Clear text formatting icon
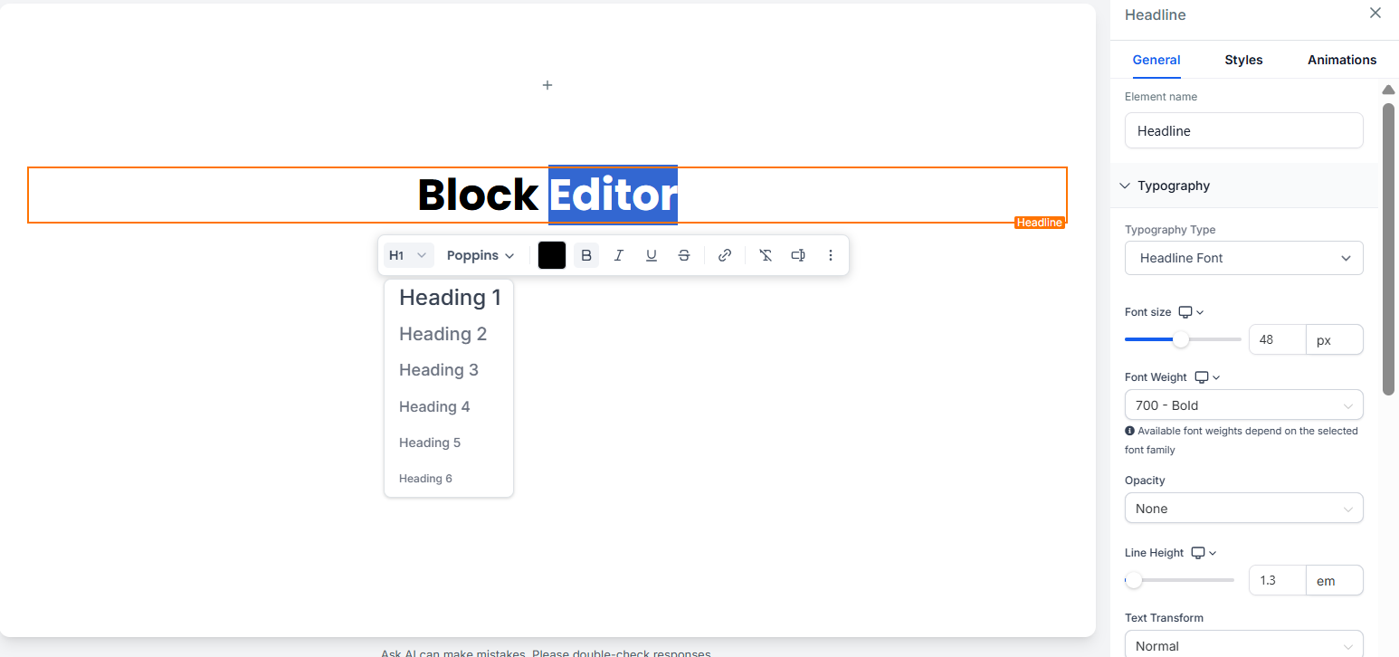1399x657 pixels. point(766,255)
